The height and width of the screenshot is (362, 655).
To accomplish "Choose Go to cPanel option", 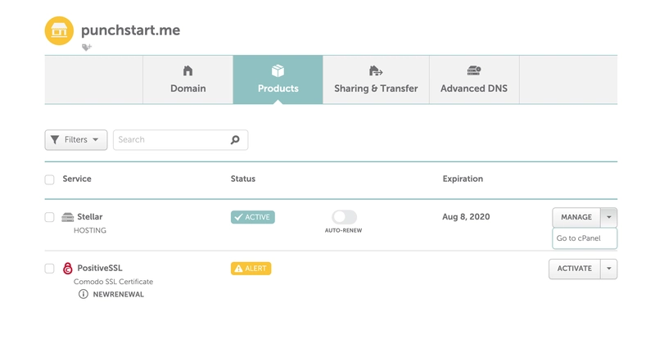I will (x=585, y=238).
